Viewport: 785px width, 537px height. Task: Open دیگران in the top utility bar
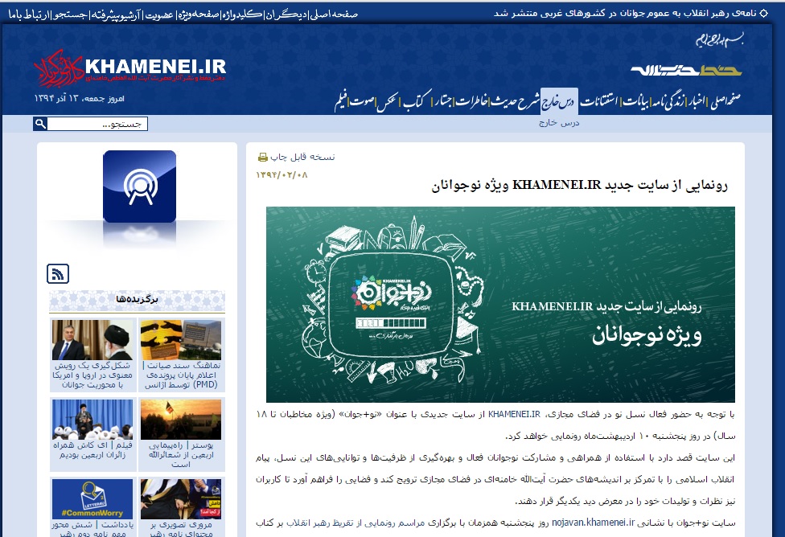[x=286, y=14]
